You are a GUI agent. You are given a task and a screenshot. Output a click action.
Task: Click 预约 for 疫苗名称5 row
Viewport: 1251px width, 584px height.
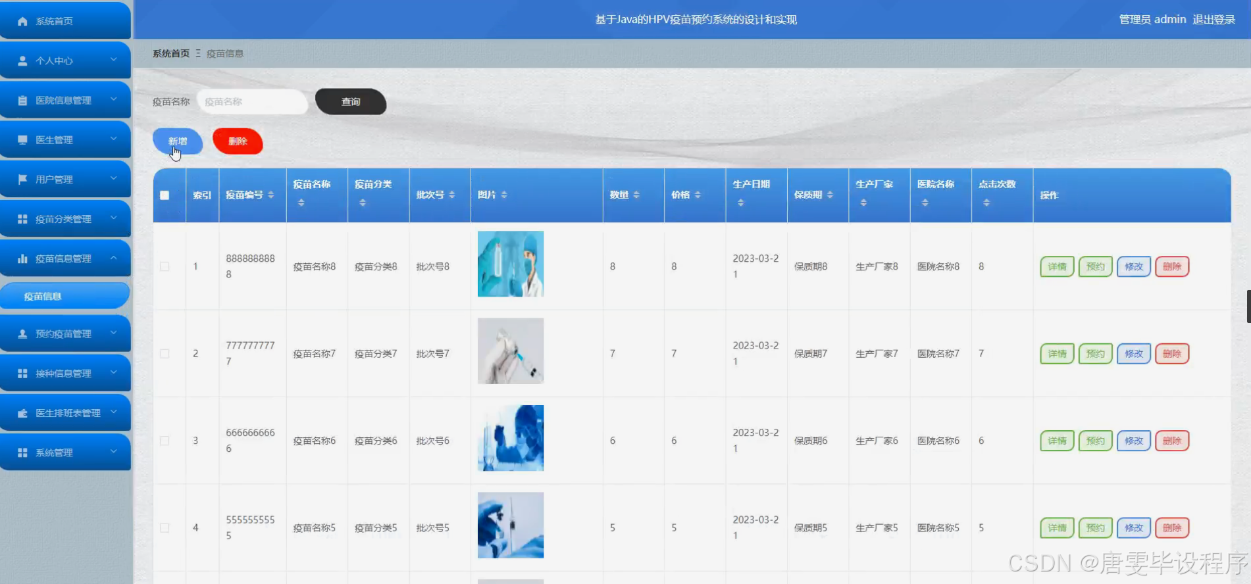pos(1095,527)
